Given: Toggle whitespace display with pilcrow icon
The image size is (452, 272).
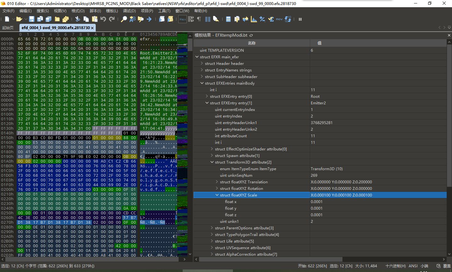Looking at the screenshot, I should tap(199, 19).
